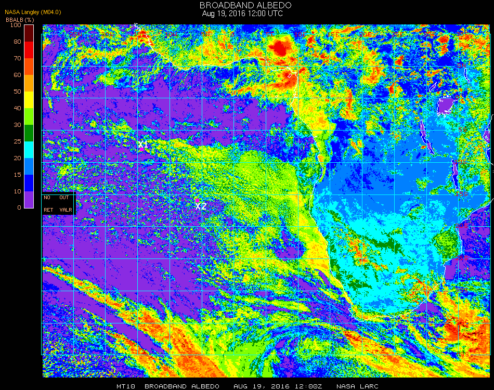
Task: Click the 5S latitude label
Action: [463, 130]
